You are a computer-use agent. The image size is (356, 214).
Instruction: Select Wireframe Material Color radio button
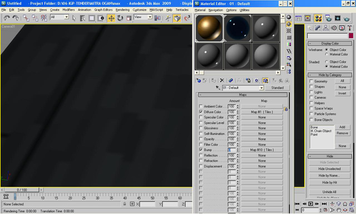[x=327, y=55]
